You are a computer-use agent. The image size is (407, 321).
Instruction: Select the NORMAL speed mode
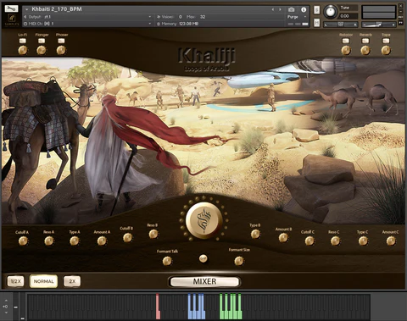tap(43, 281)
